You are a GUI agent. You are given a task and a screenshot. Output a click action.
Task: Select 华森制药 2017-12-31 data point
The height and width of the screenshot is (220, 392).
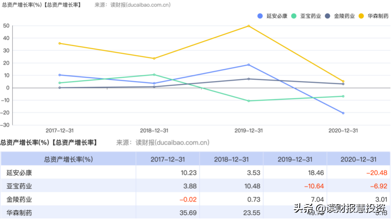pyautogui.click(x=59, y=44)
